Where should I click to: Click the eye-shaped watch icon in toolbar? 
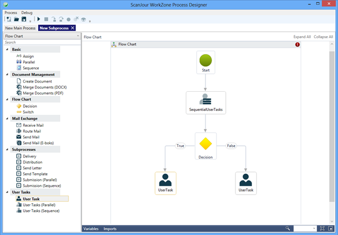click(83, 20)
